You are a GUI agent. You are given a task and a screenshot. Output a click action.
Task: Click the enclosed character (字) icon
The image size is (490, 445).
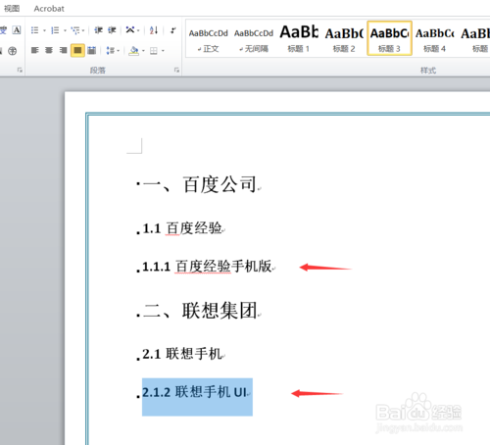(x=12, y=51)
